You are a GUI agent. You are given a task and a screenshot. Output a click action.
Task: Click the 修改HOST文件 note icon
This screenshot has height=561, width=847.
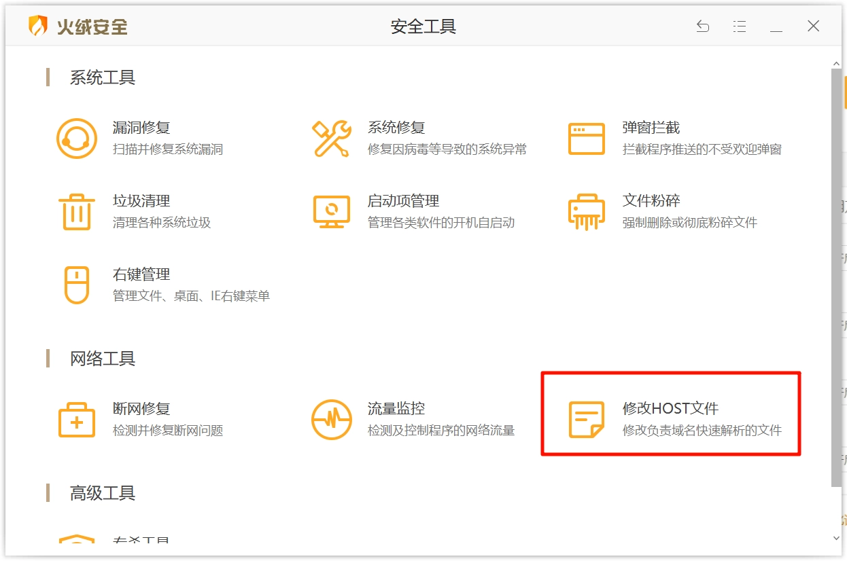coord(587,420)
